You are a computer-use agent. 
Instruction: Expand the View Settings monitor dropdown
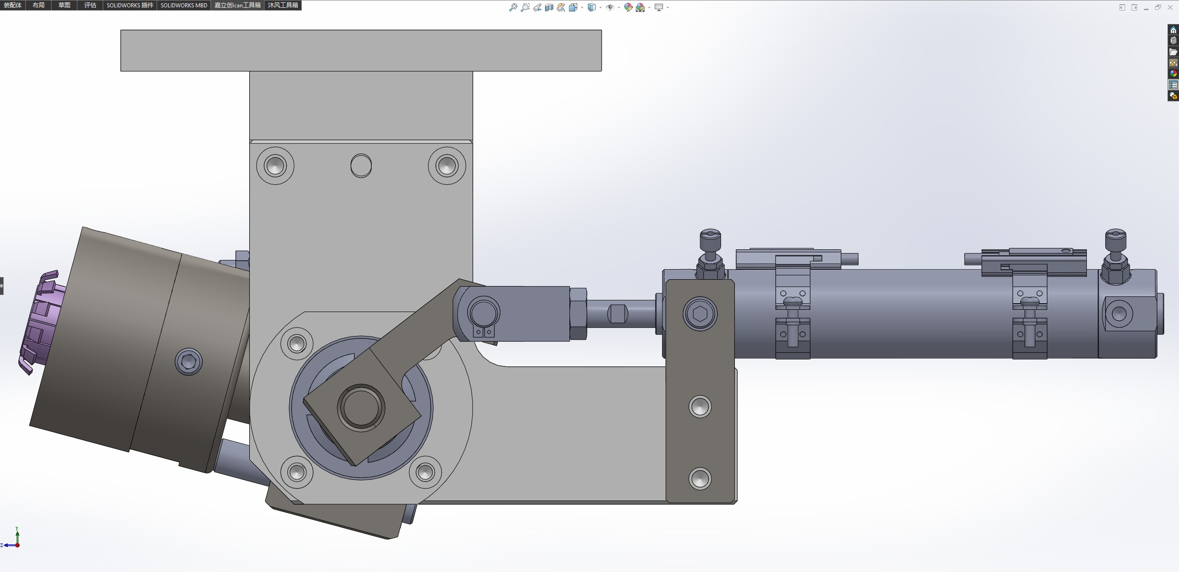click(x=668, y=7)
